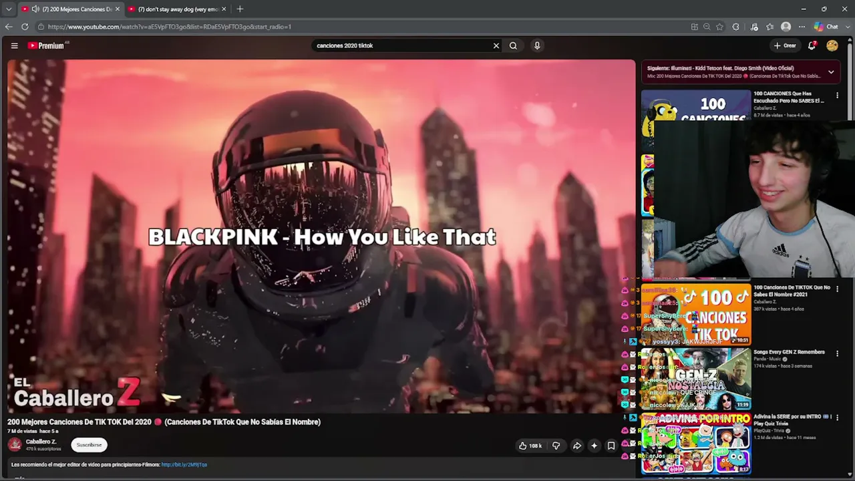The image size is (855, 481).
Task: Open the sparkle Ask button under the video
Action: click(594, 446)
